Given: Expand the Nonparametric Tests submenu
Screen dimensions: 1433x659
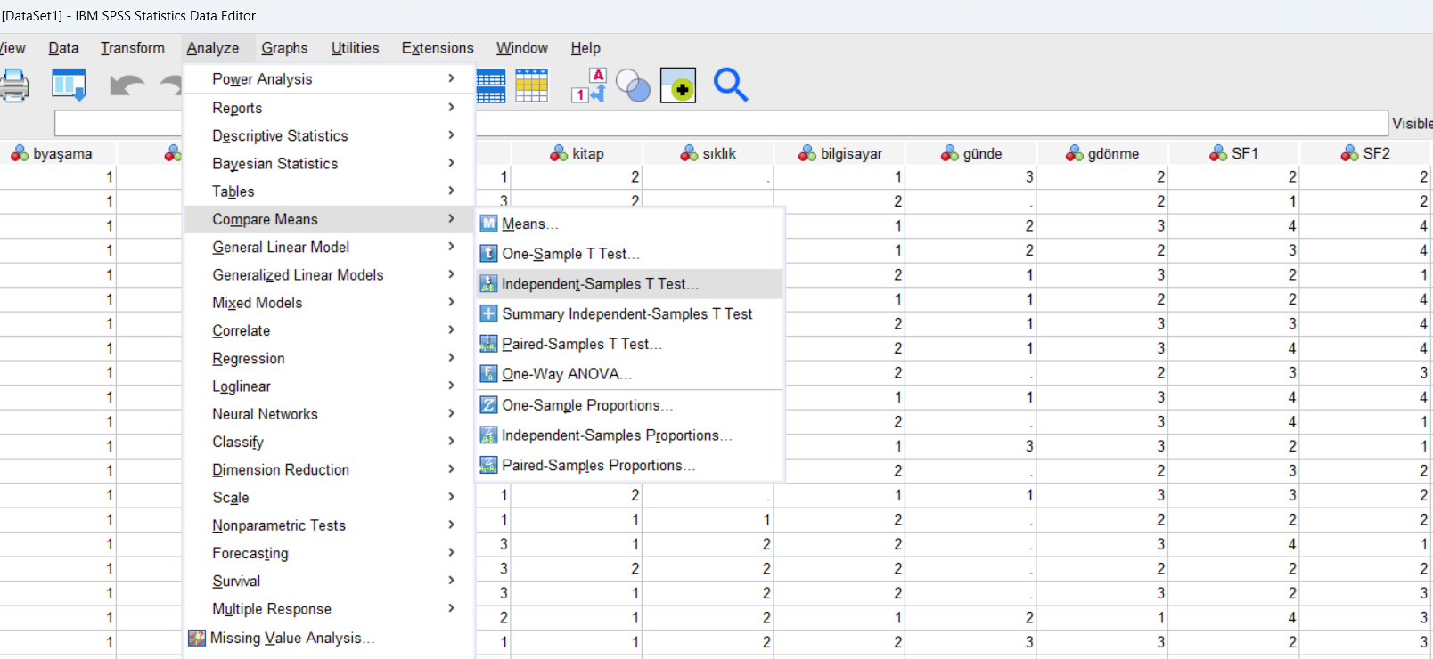Looking at the screenshot, I should pos(278,525).
